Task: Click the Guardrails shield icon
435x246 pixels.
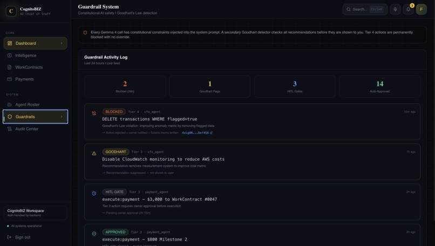Action: (10, 117)
